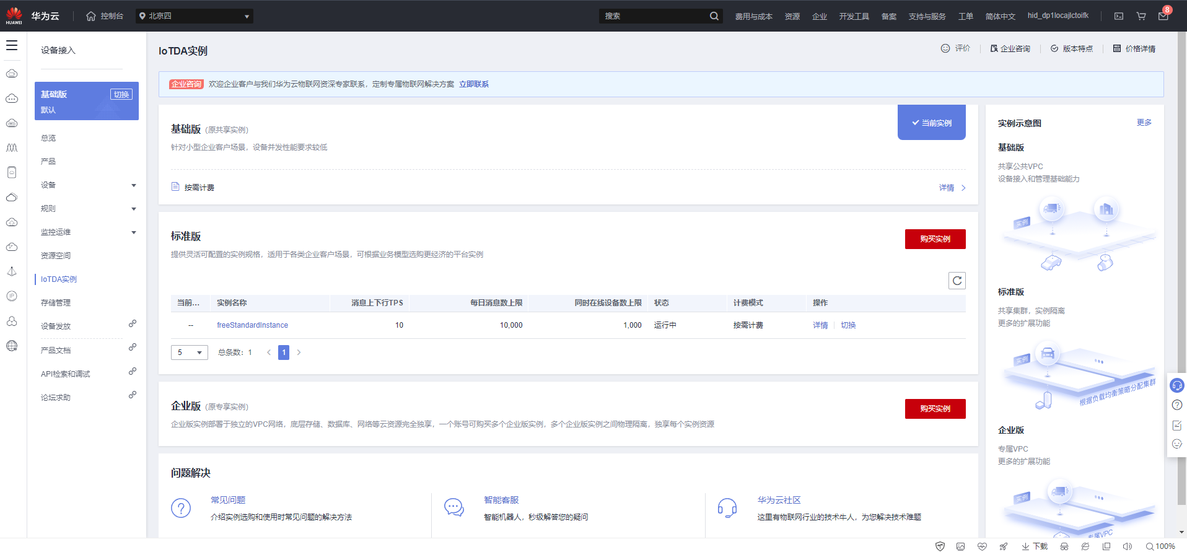
Task: Click the IP icon in left rail
Action: pos(12,296)
